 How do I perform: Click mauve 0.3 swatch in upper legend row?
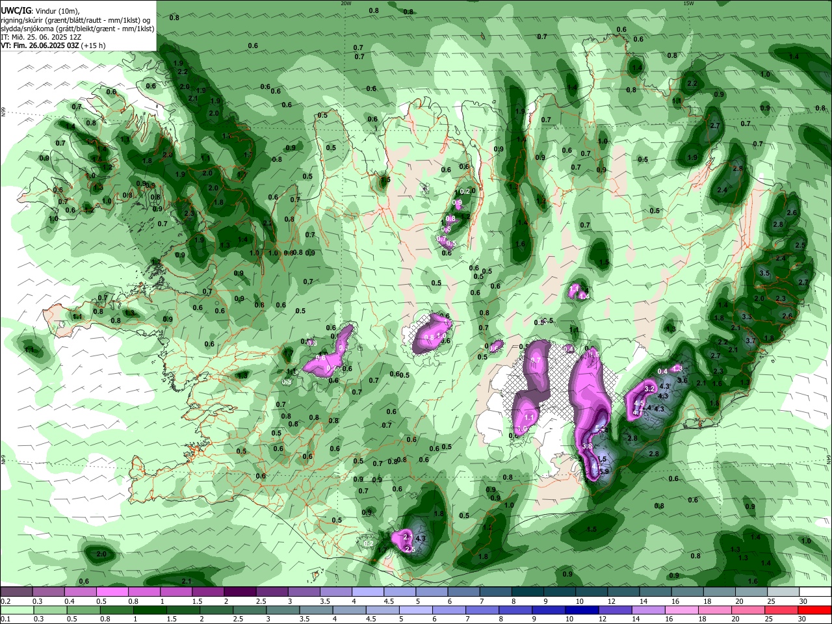click(x=48, y=591)
